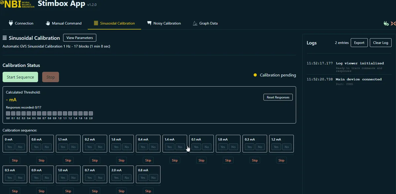Click the Reset Responses button
Screen dimensions: 396x194
point(278,97)
